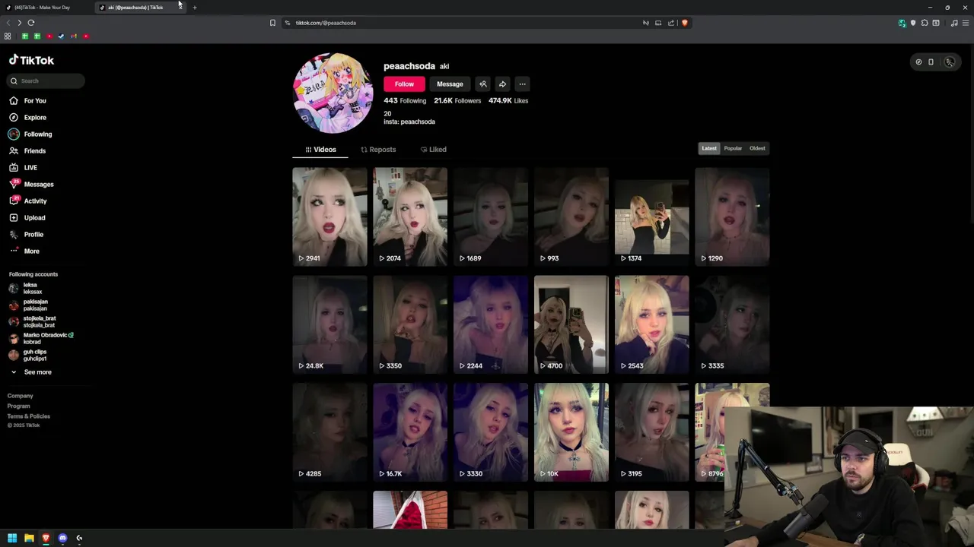Screen dimensions: 974x547
Task: Go to your Profile page
Action: pyautogui.click(x=27, y=234)
